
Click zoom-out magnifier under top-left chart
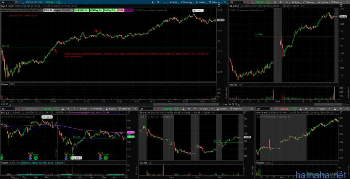point(7,104)
